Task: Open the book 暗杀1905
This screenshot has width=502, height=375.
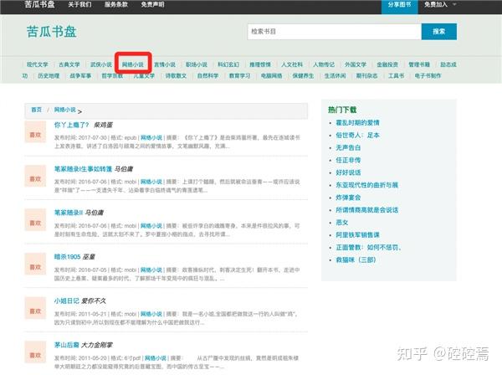Action: [x=67, y=257]
